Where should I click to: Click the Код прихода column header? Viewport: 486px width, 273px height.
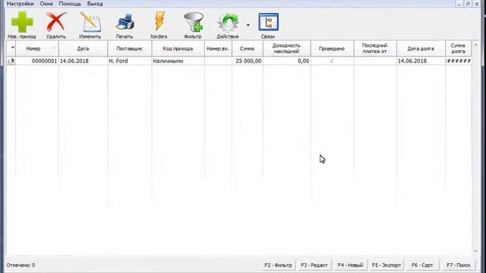(178, 49)
